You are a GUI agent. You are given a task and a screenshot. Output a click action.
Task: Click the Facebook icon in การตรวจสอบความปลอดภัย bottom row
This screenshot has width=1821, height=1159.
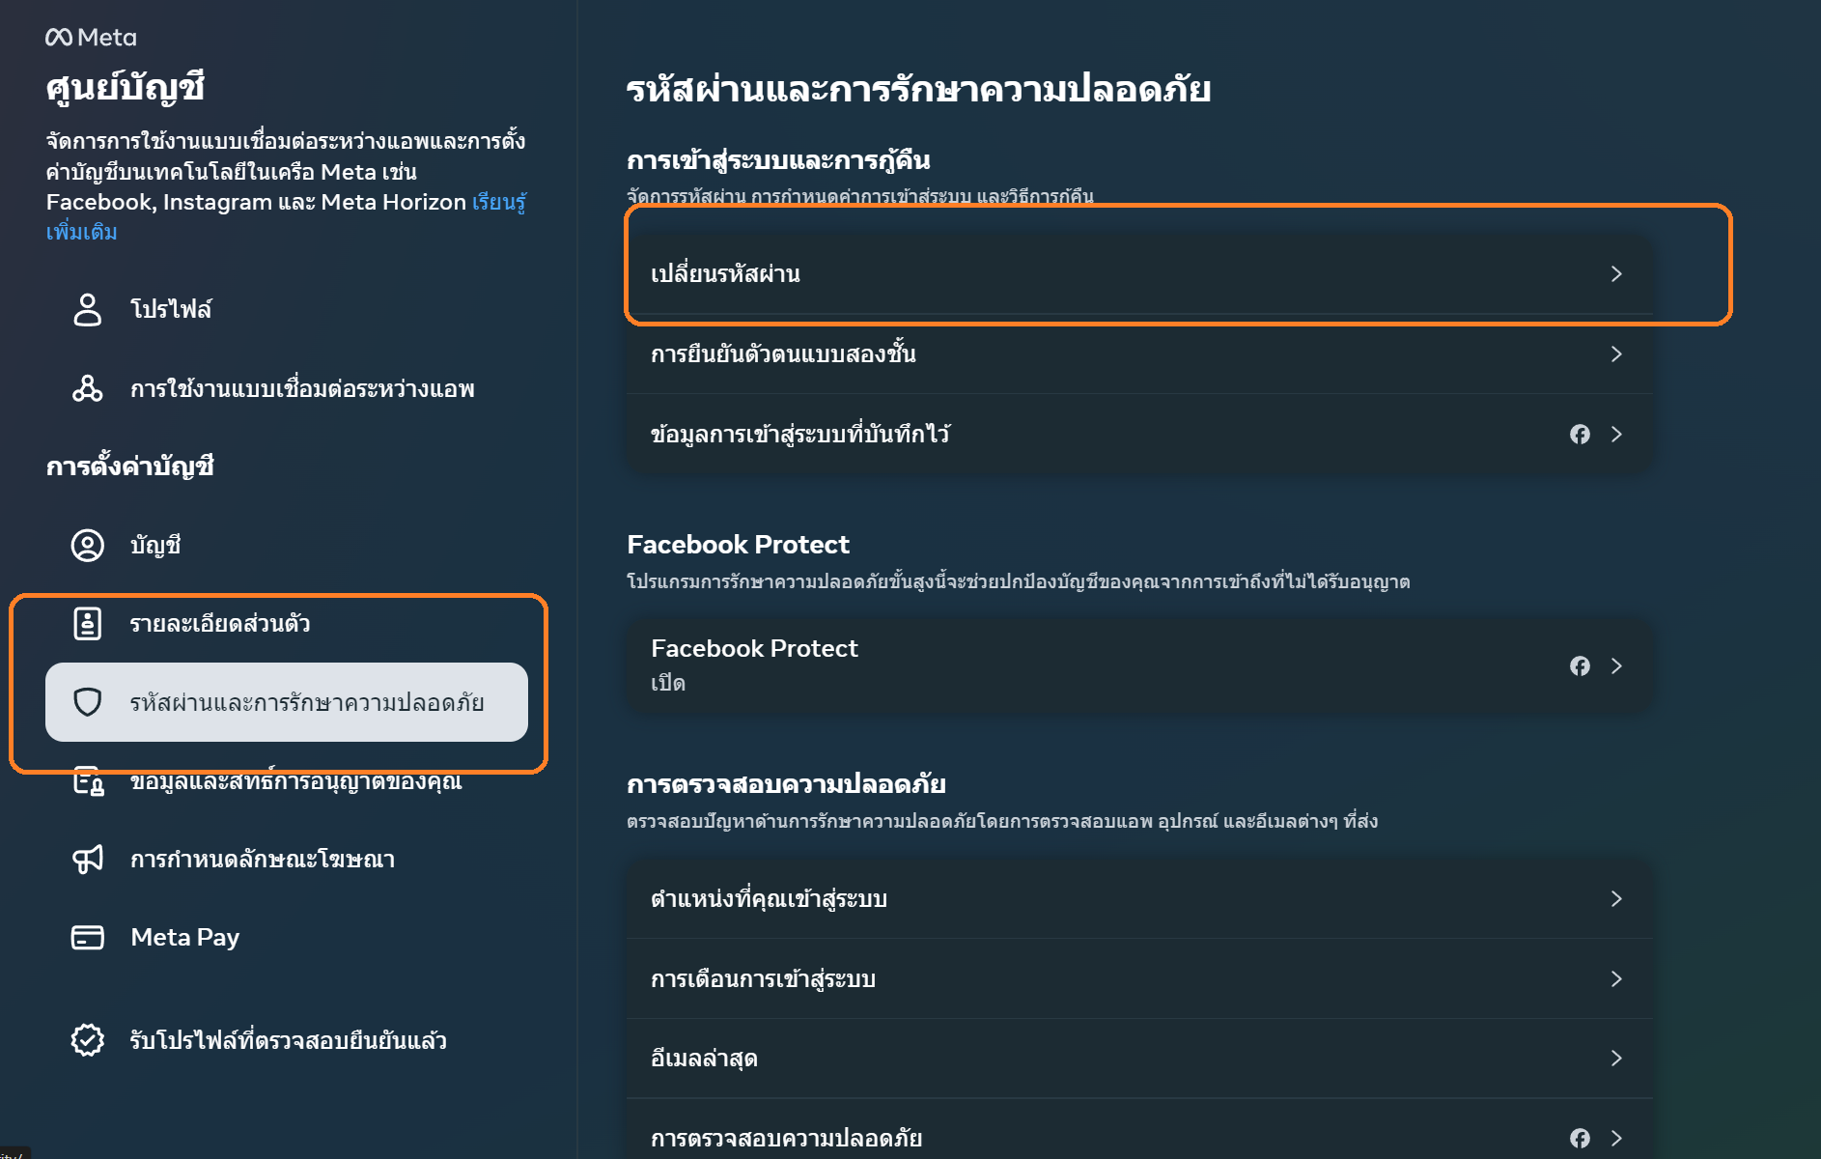click(1580, 1139)
